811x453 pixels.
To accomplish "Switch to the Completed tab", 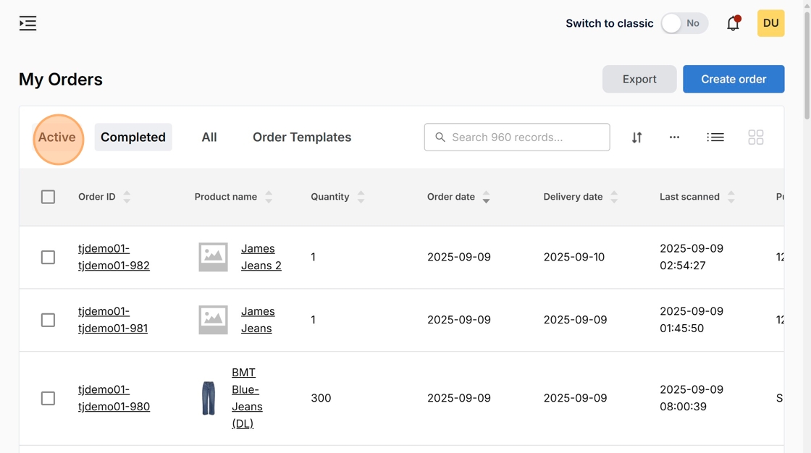I will [x=133, y=137].
